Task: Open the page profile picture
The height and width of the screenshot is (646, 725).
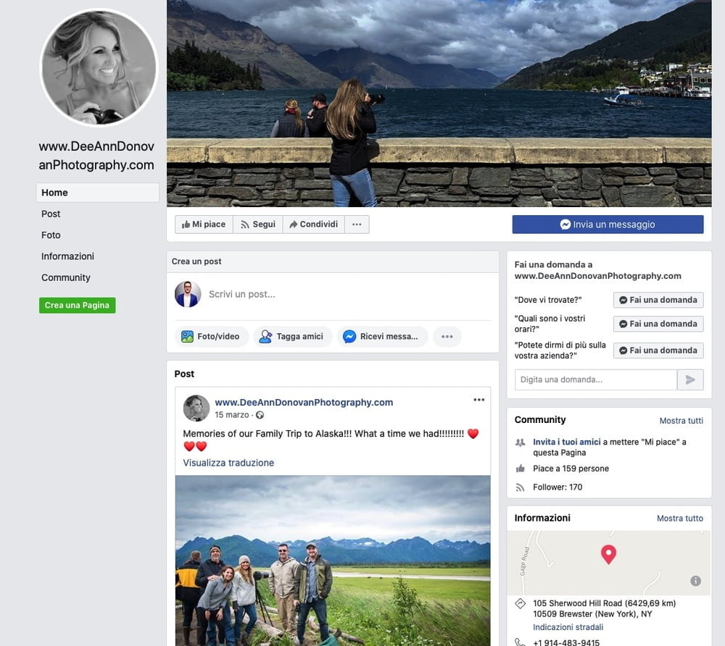Action: coord(99,67)
